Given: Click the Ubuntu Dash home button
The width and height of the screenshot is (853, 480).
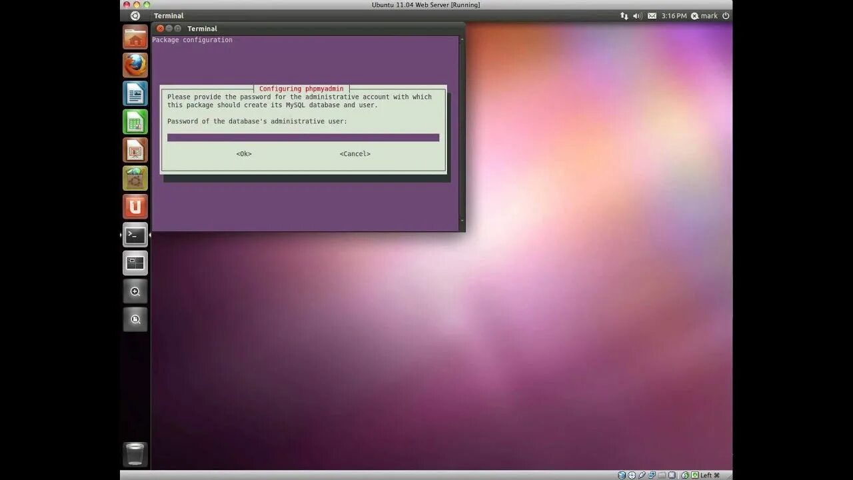Looking at the screenshot, I should (135, 15).
